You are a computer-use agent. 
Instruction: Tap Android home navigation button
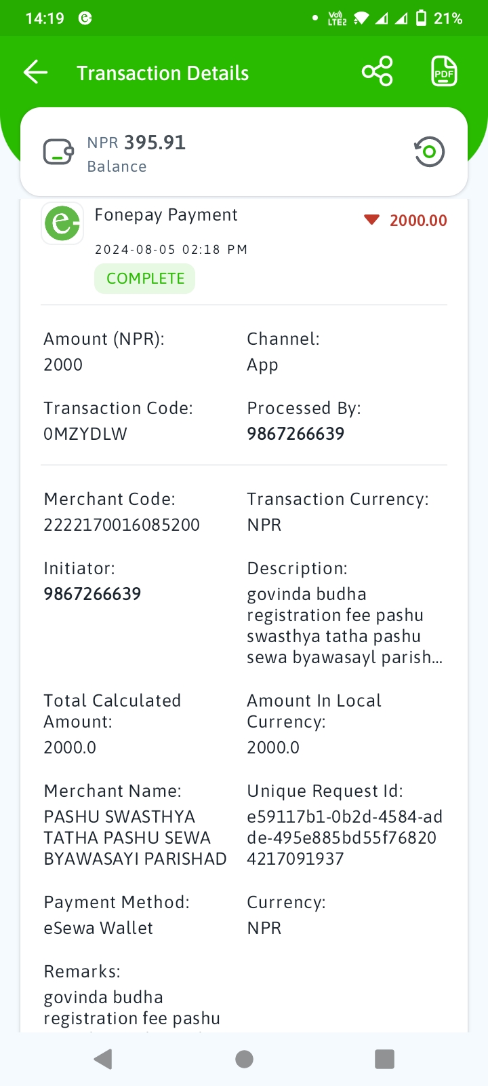244,1059
